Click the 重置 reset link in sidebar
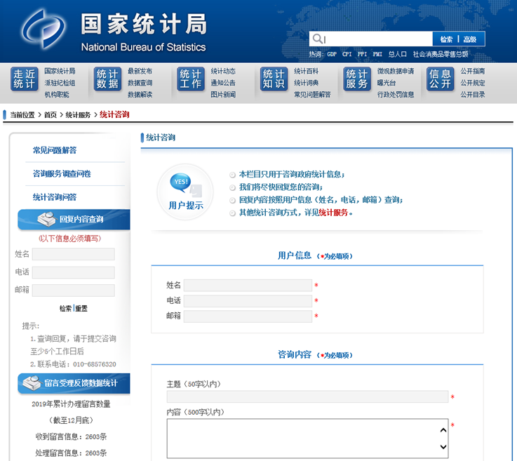The image size is (517, 461). pos(81,309)
